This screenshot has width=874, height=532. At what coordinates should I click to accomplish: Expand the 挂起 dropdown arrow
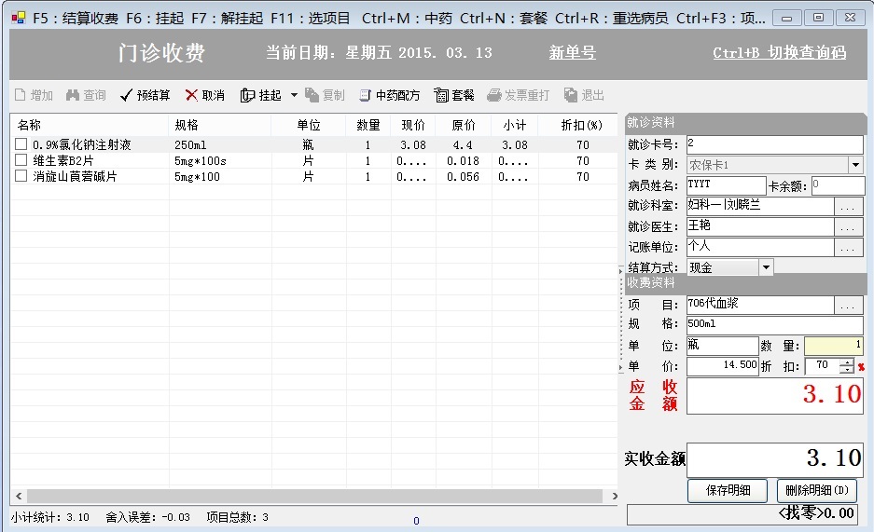pyautogui.click(x=294, y=95)
